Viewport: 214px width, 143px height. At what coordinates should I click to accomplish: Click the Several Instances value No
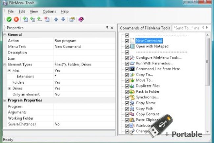(x=57, y=124)
